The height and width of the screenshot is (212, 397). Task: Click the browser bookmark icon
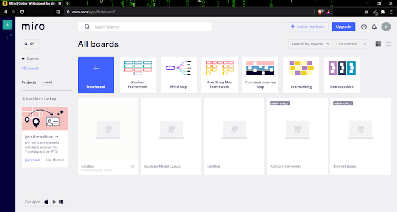coord(58,12)
